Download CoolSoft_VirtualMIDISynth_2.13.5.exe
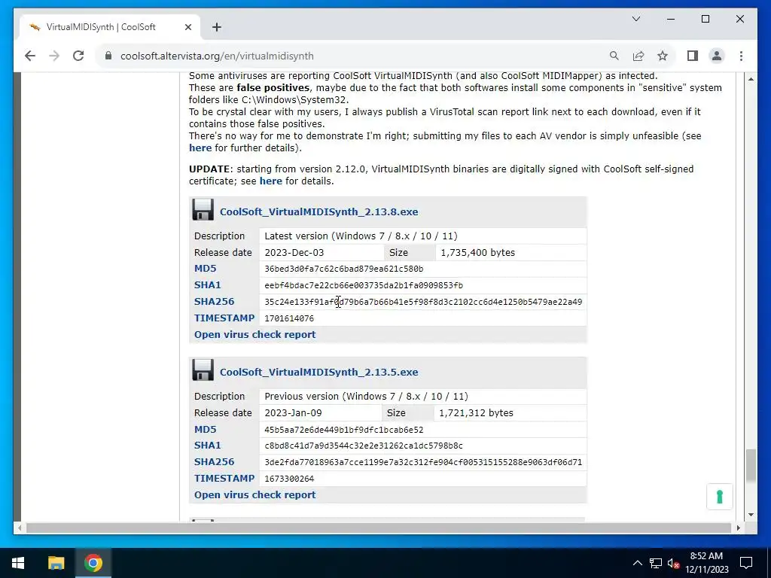 [x=318, y=372]
